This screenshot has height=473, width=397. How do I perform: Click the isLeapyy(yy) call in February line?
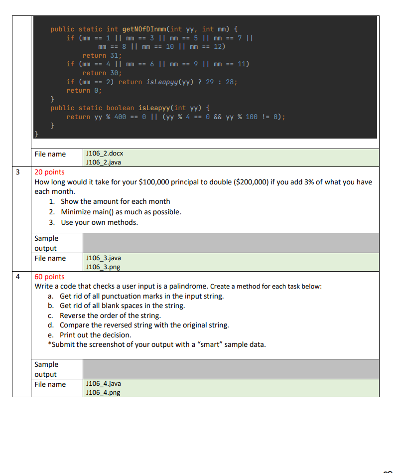(x=170, y=82)
